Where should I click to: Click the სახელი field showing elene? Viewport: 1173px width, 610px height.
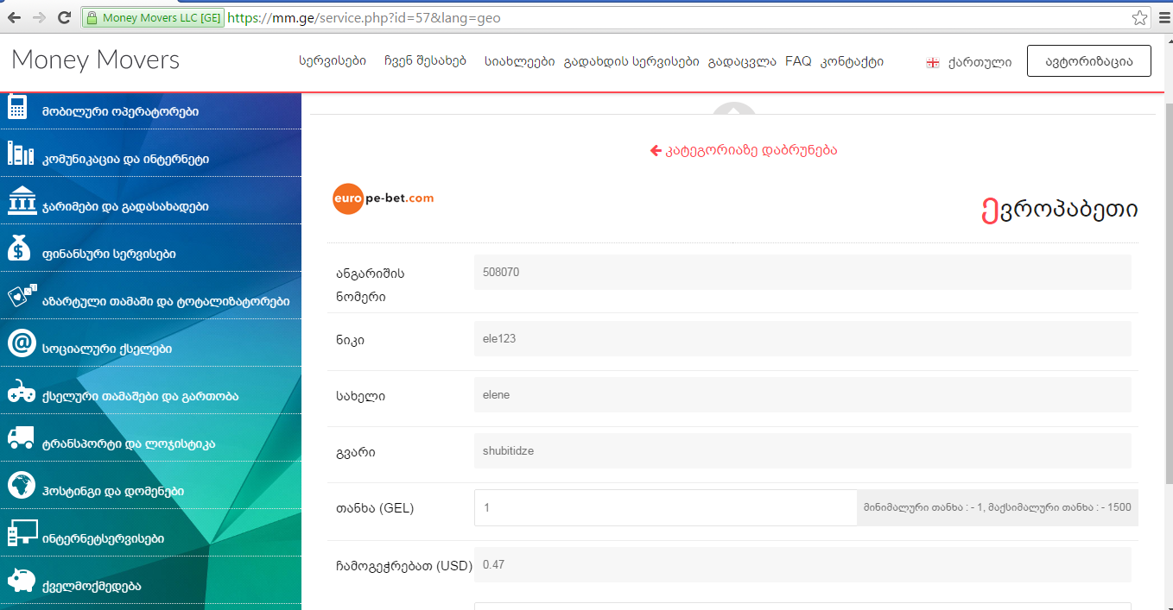pyautogui.click(x=802, y=394)
